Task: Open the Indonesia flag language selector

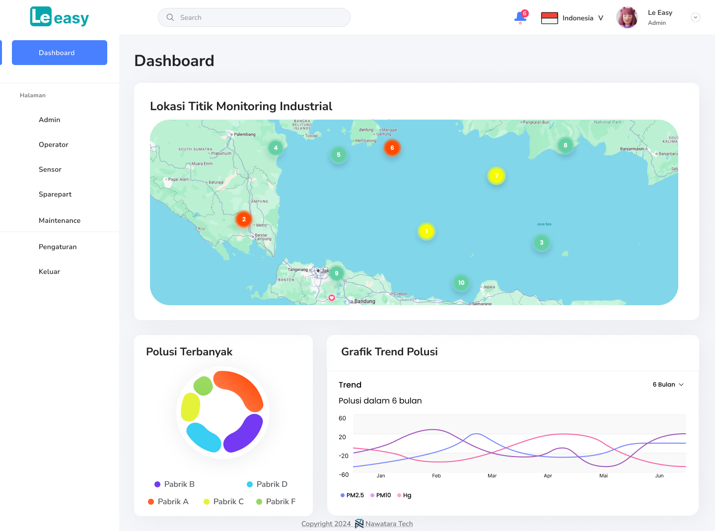Action: 572,18
